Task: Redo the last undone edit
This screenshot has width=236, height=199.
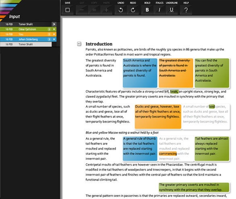Action: [133, 10]
